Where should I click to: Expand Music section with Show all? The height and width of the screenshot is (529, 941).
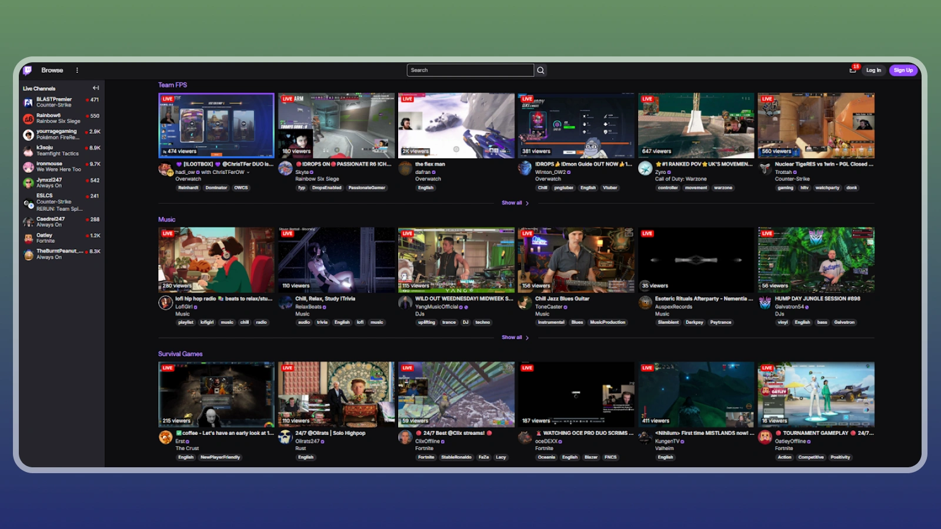(x=515, y=337)
